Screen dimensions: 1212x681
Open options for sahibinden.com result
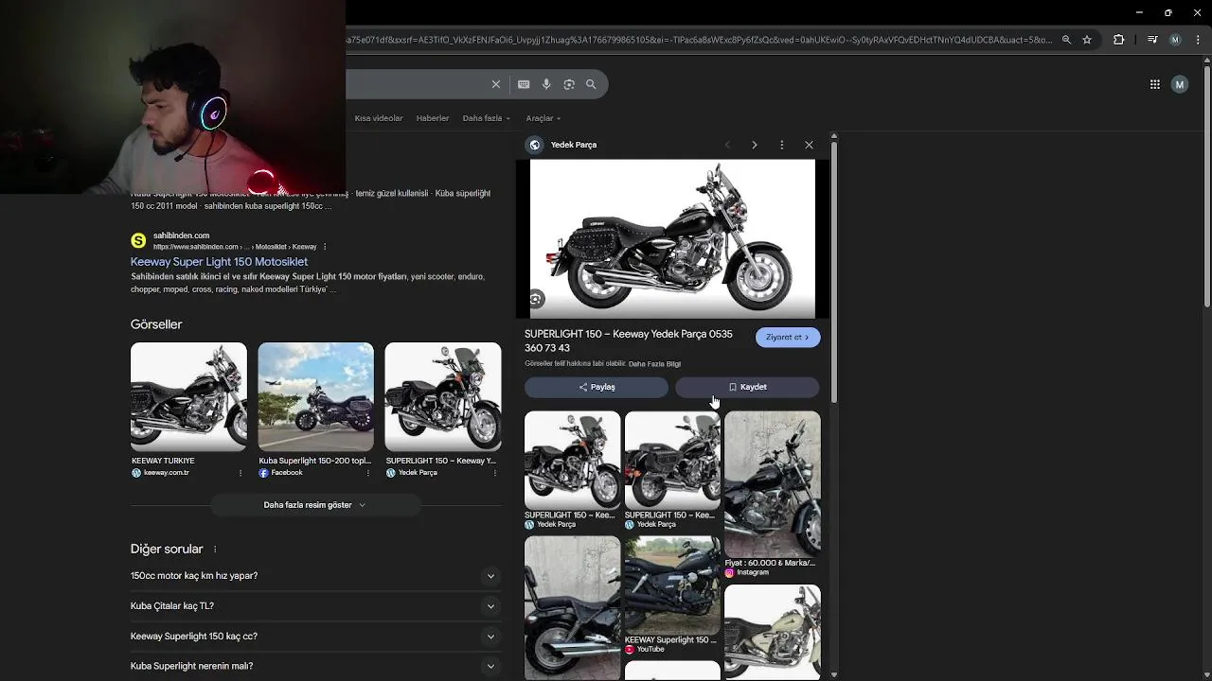(x=325, y=247)
